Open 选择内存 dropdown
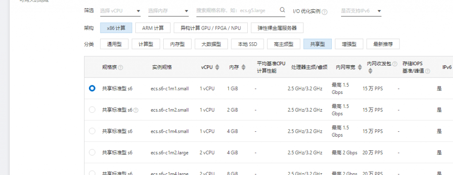453x175 pixels. [x=169, y=11]
